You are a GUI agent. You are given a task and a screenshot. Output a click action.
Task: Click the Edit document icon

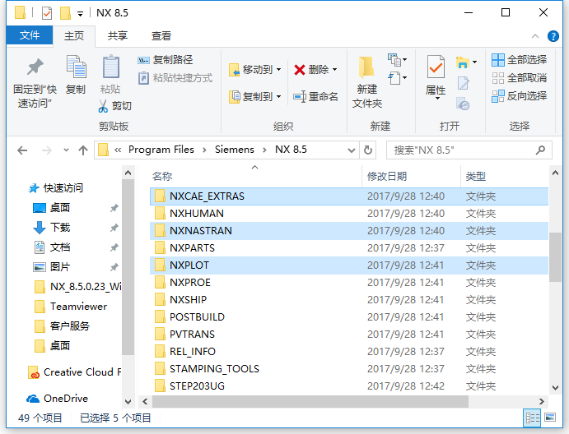(463, 83)
